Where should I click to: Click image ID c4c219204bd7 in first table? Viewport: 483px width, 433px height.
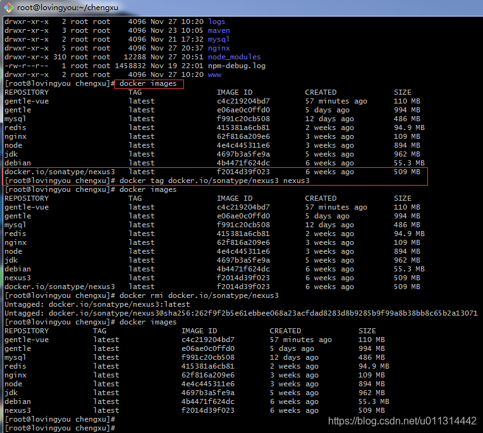click(x=243, y=101)
